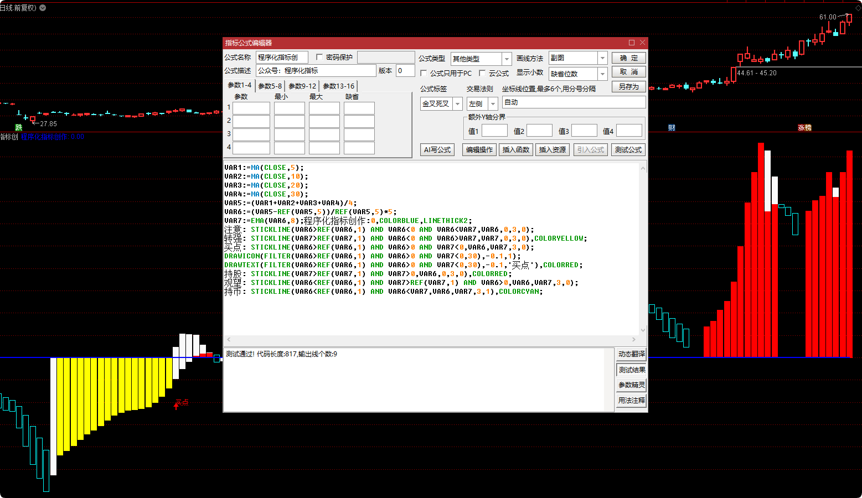Check the 公式只用于PC option
The width and height of the screenshot is (862, 498).
[424, 73]
